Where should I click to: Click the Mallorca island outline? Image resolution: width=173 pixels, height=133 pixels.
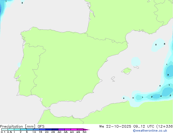(x=126, y=71)
